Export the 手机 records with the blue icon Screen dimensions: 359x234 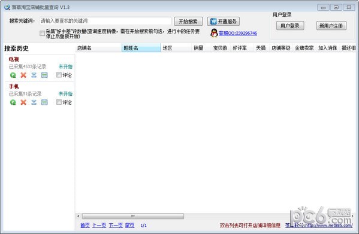34,102
